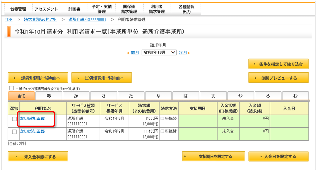Select the は kana tab
The image size is (317, 170).
[x=186, y=96]
